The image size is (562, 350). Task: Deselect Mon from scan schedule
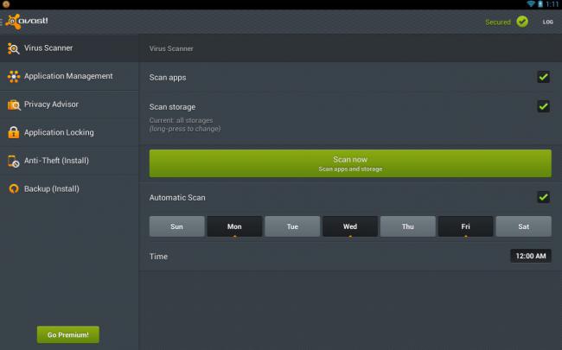[234, 226]
